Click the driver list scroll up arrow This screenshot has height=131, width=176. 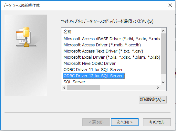[x=163, y=31]
